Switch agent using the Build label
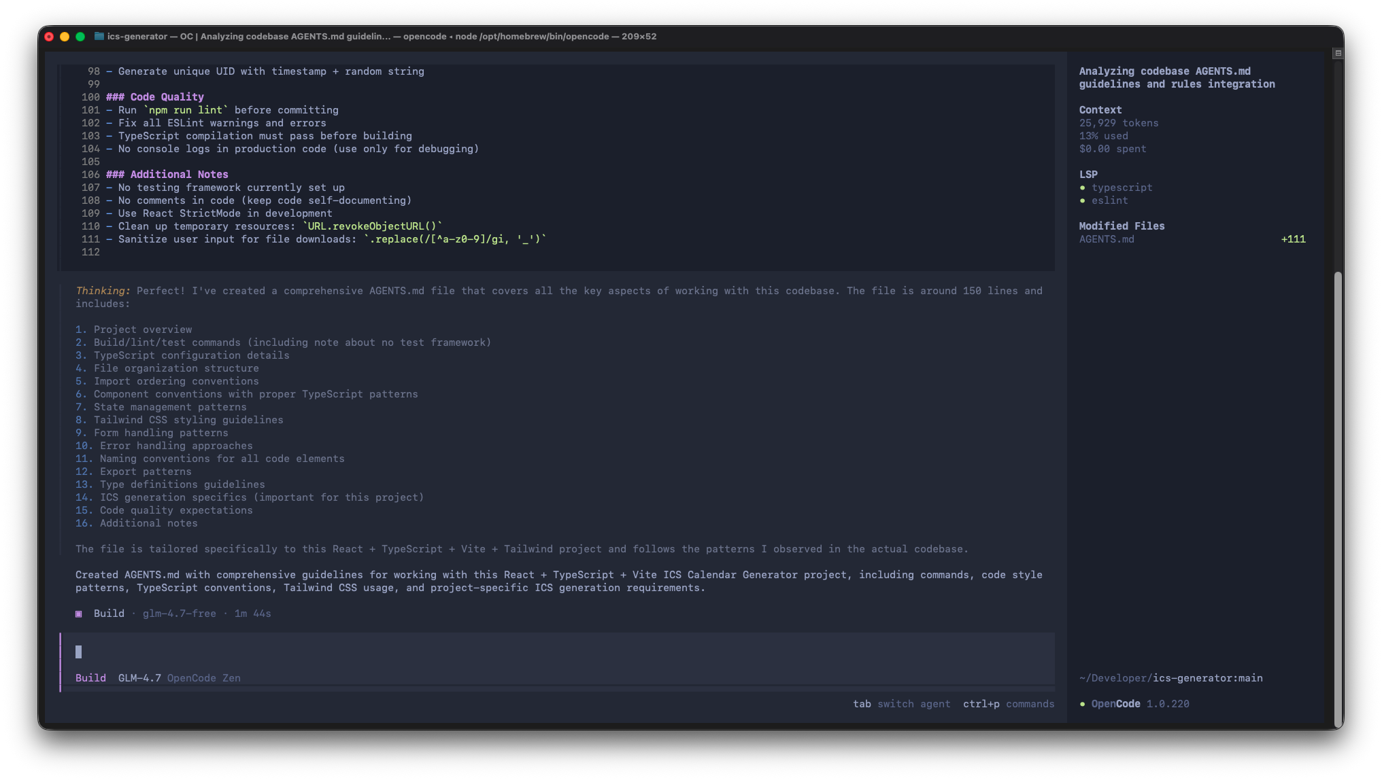 (90, 677)
